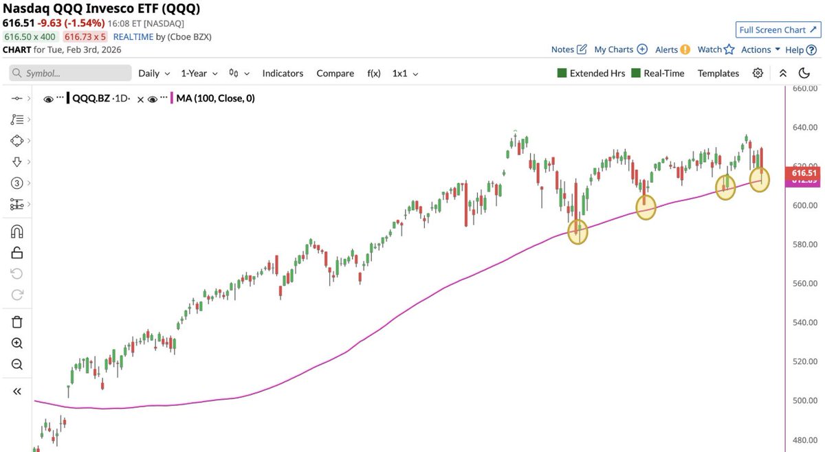
Task: Click the My Charts plus icon
Action: click(642, 49)
